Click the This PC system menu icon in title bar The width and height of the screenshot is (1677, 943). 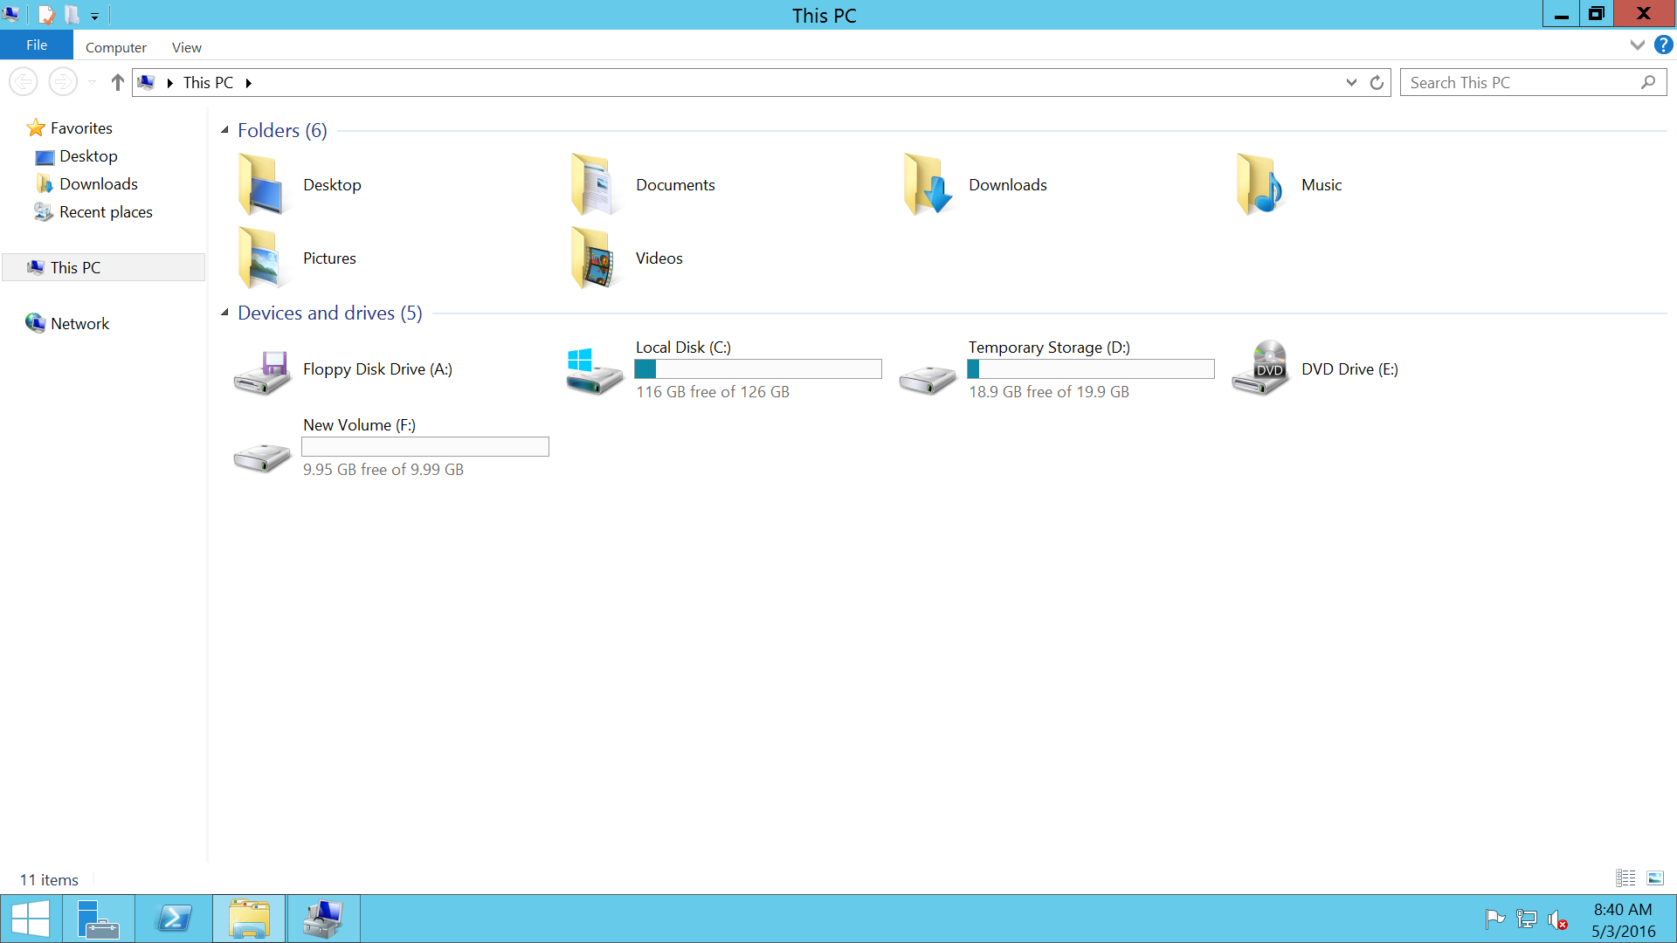10,14
